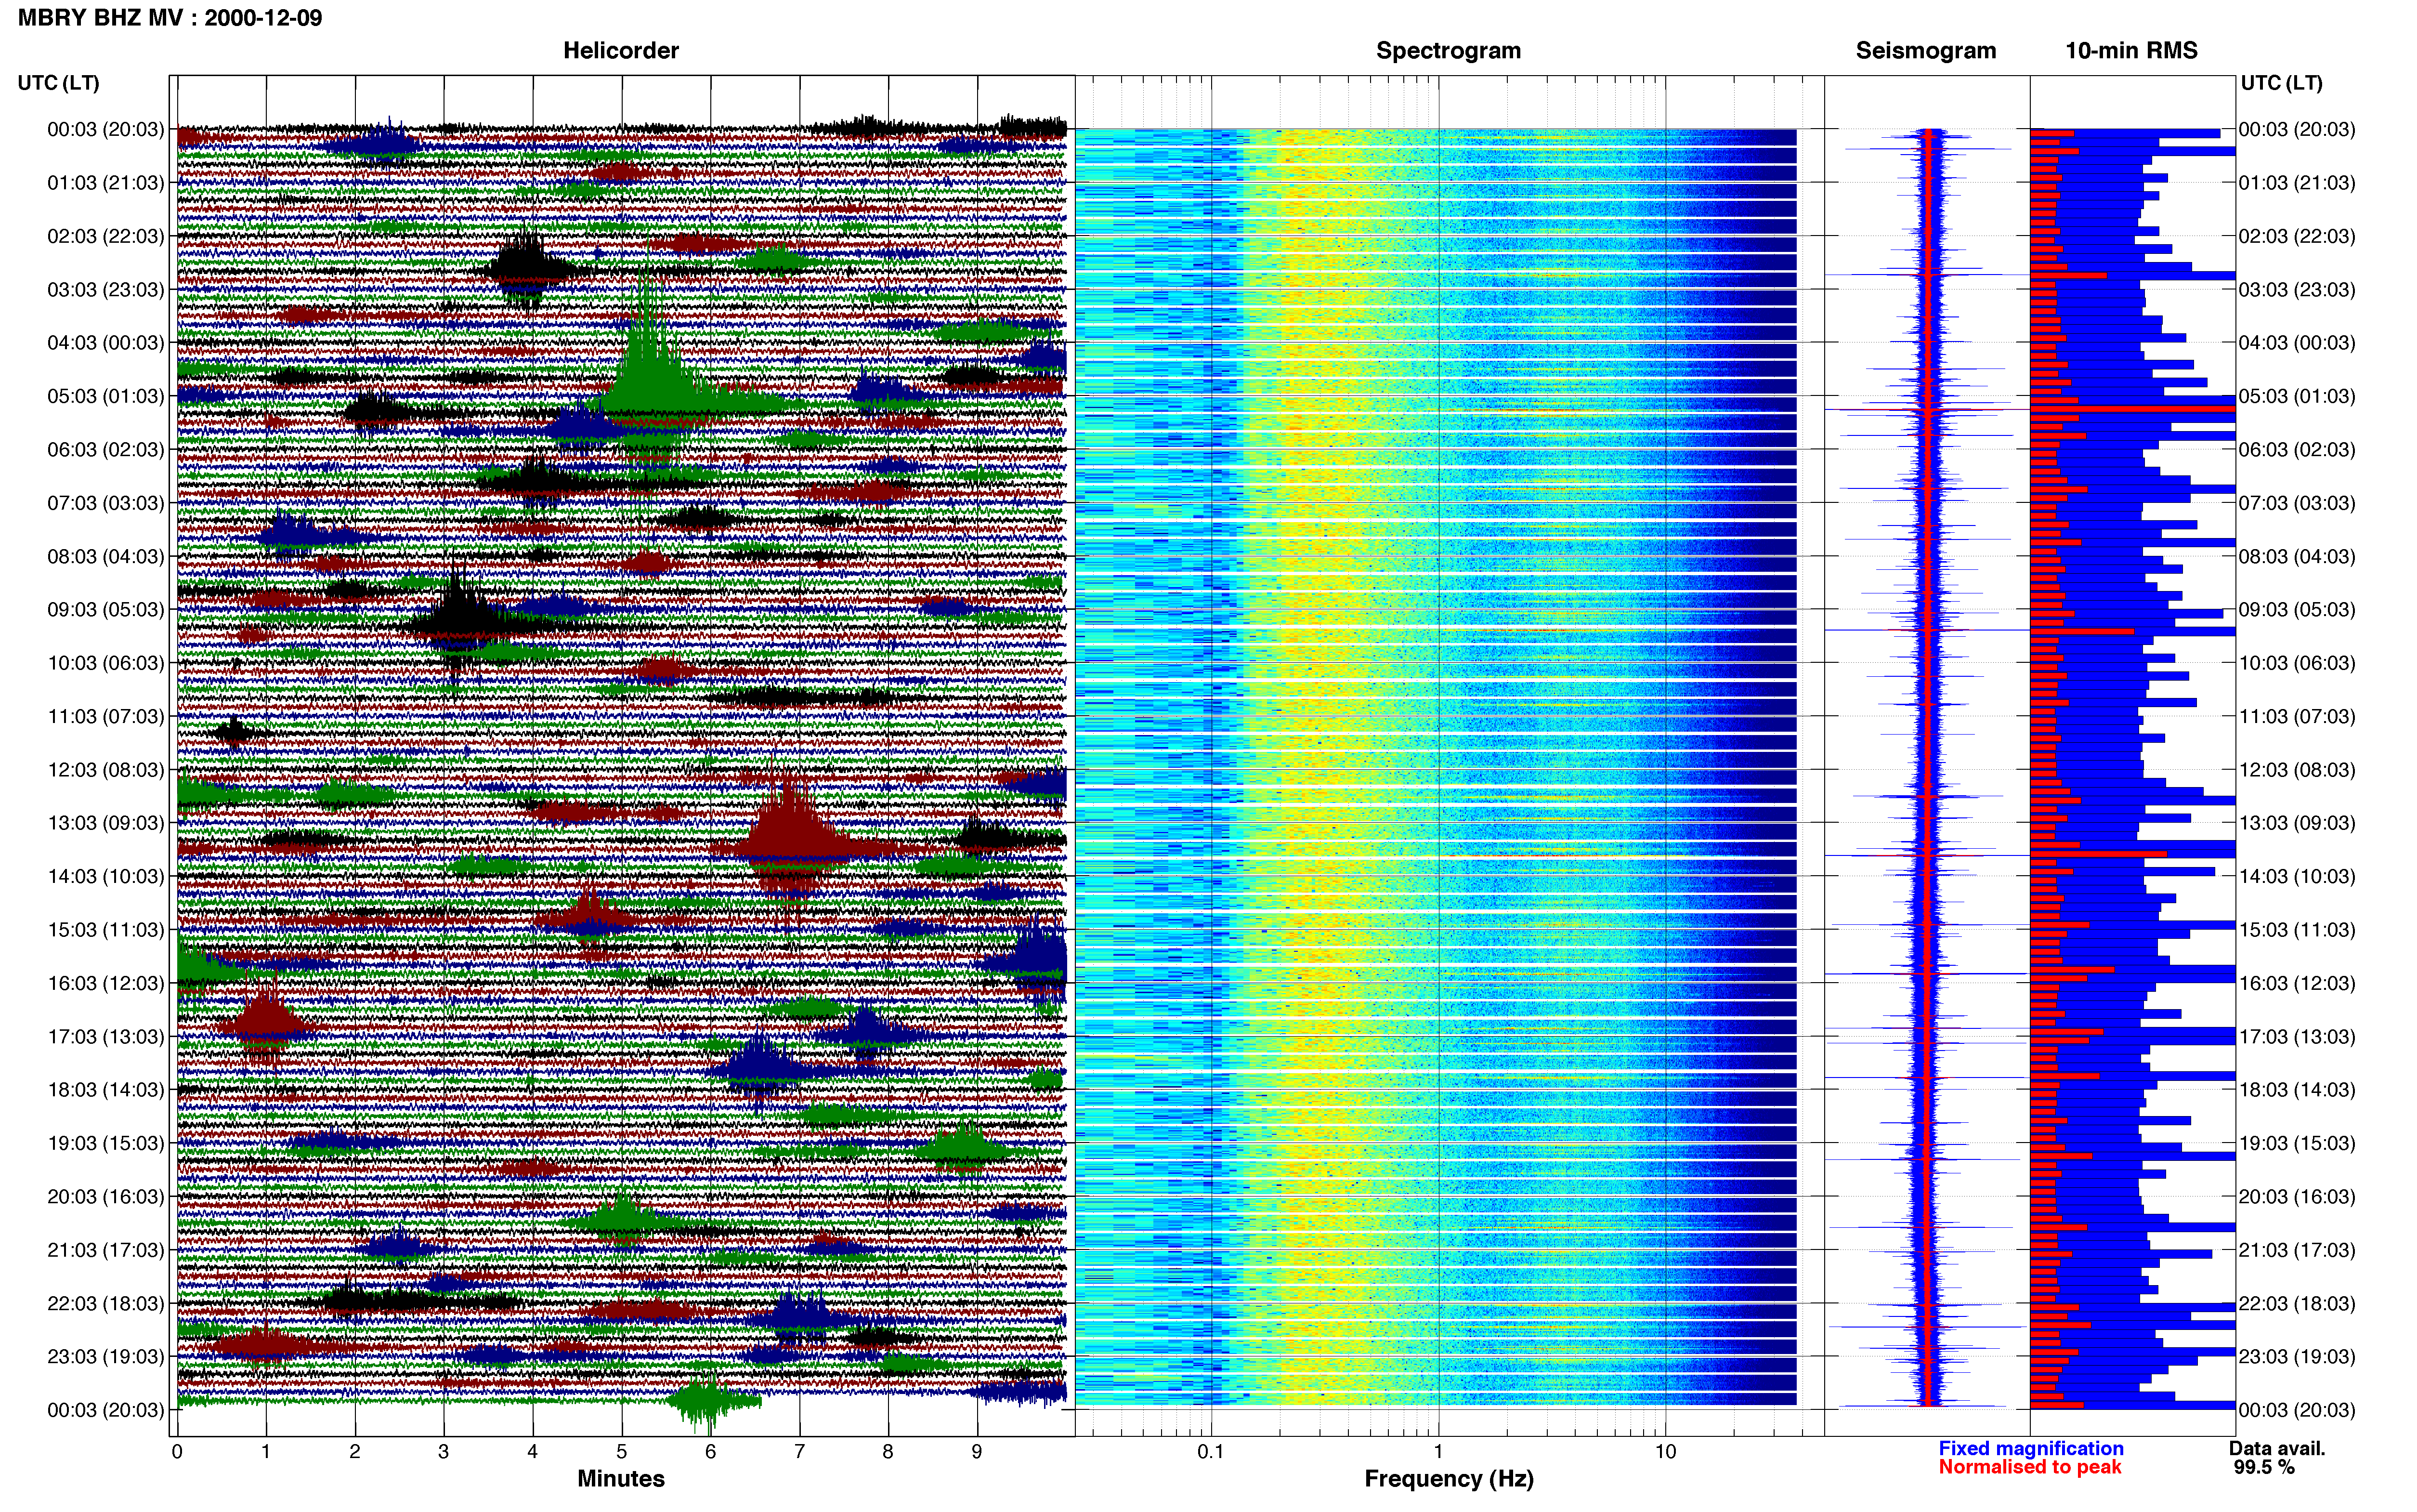This screenshot has height=1512, width=2417.
Task: Click right-side time label '05:03 (01:03)'
Action: pos(2296,396)
